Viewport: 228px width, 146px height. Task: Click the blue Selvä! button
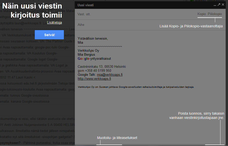[x=49, y=35]
